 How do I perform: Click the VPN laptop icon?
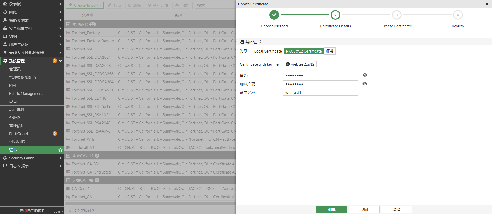point(5,36)
